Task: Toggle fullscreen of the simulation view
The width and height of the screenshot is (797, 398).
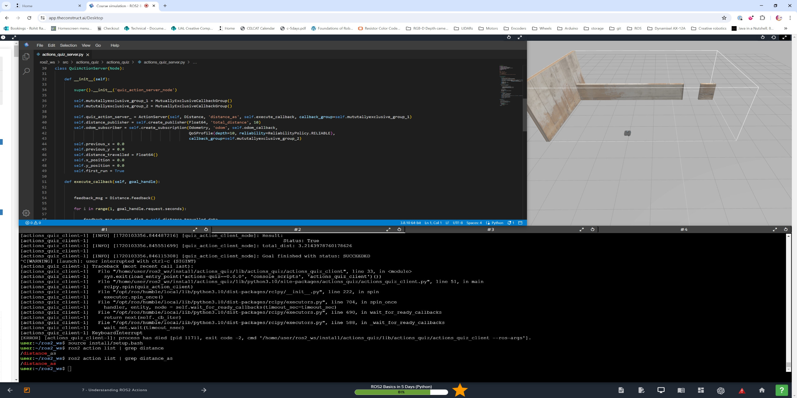Action: 785,37
